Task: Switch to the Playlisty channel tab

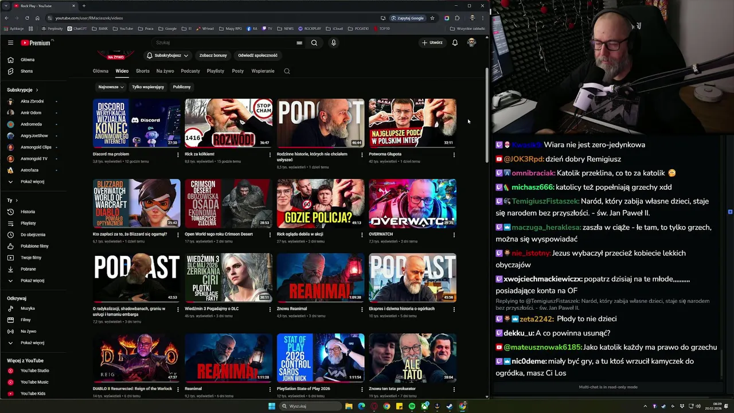Action: click(x=216, y=71)
